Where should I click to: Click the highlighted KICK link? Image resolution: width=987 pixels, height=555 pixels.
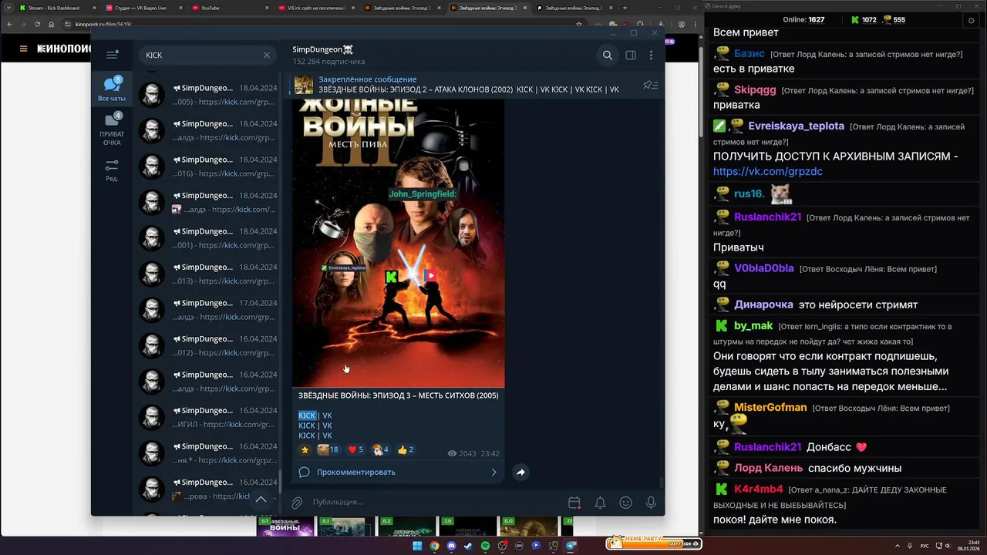tap(307, 415)
